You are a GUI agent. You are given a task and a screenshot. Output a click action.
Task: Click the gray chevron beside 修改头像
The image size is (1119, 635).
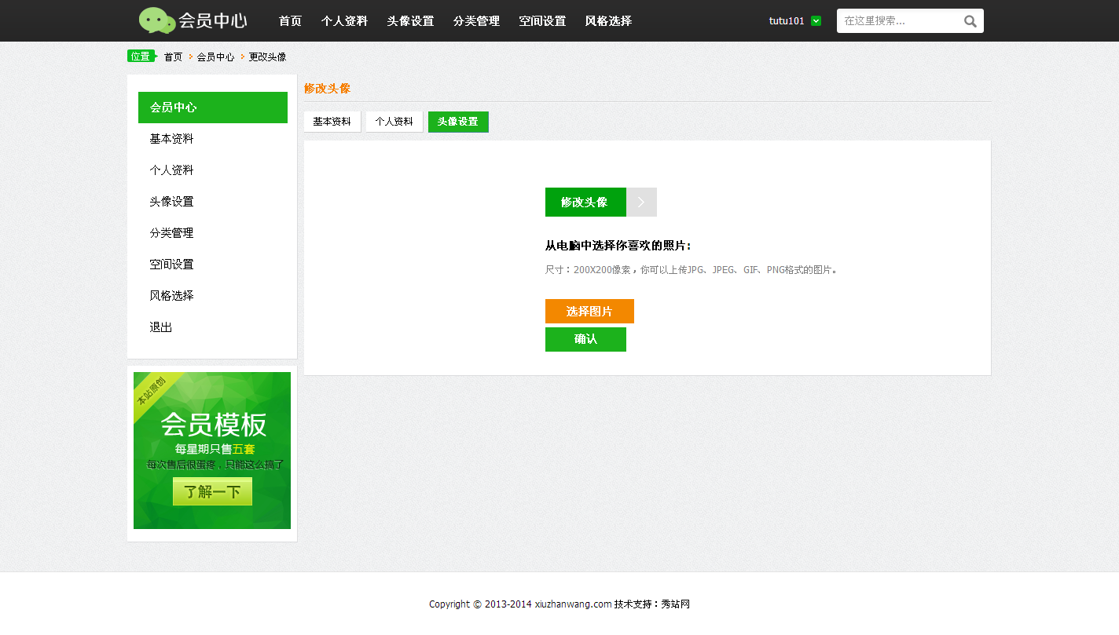point(641,202)
